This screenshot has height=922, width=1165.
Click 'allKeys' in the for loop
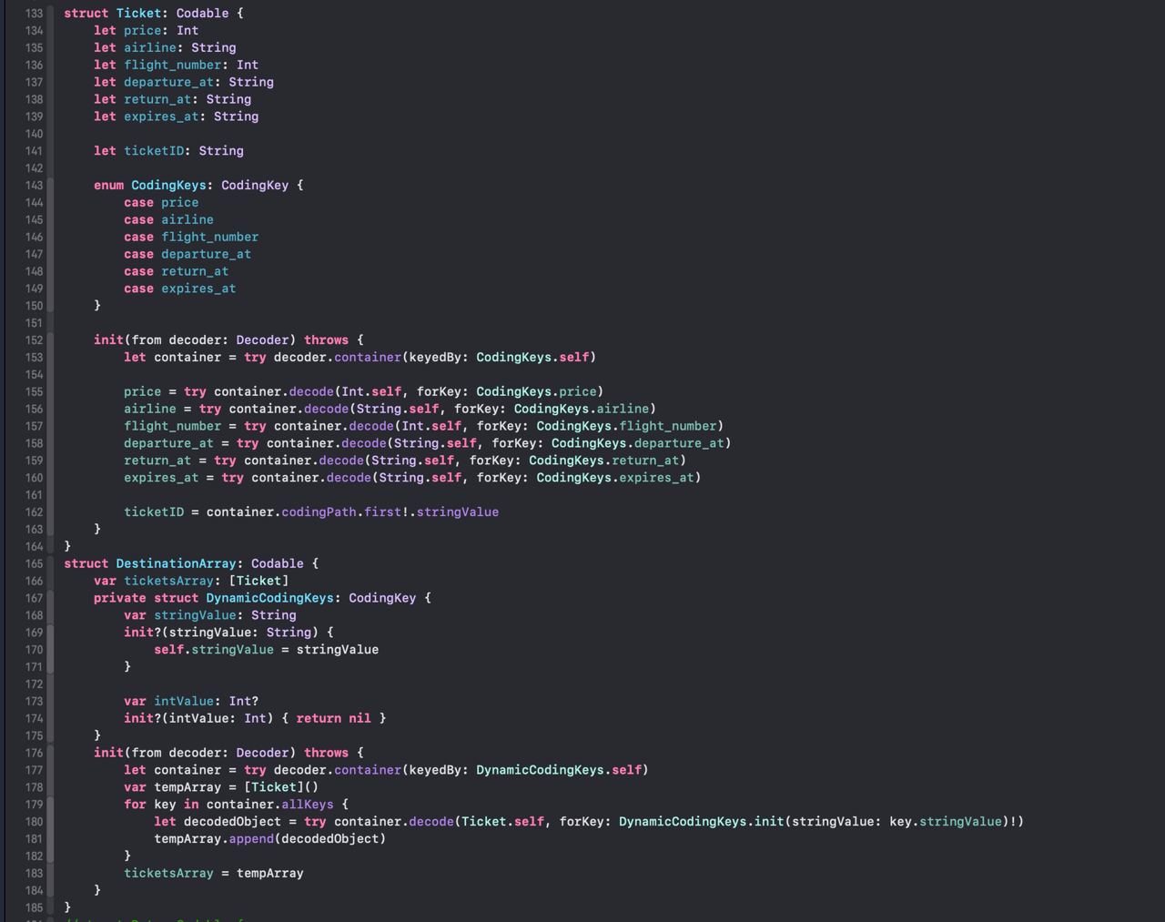point(308,805)
